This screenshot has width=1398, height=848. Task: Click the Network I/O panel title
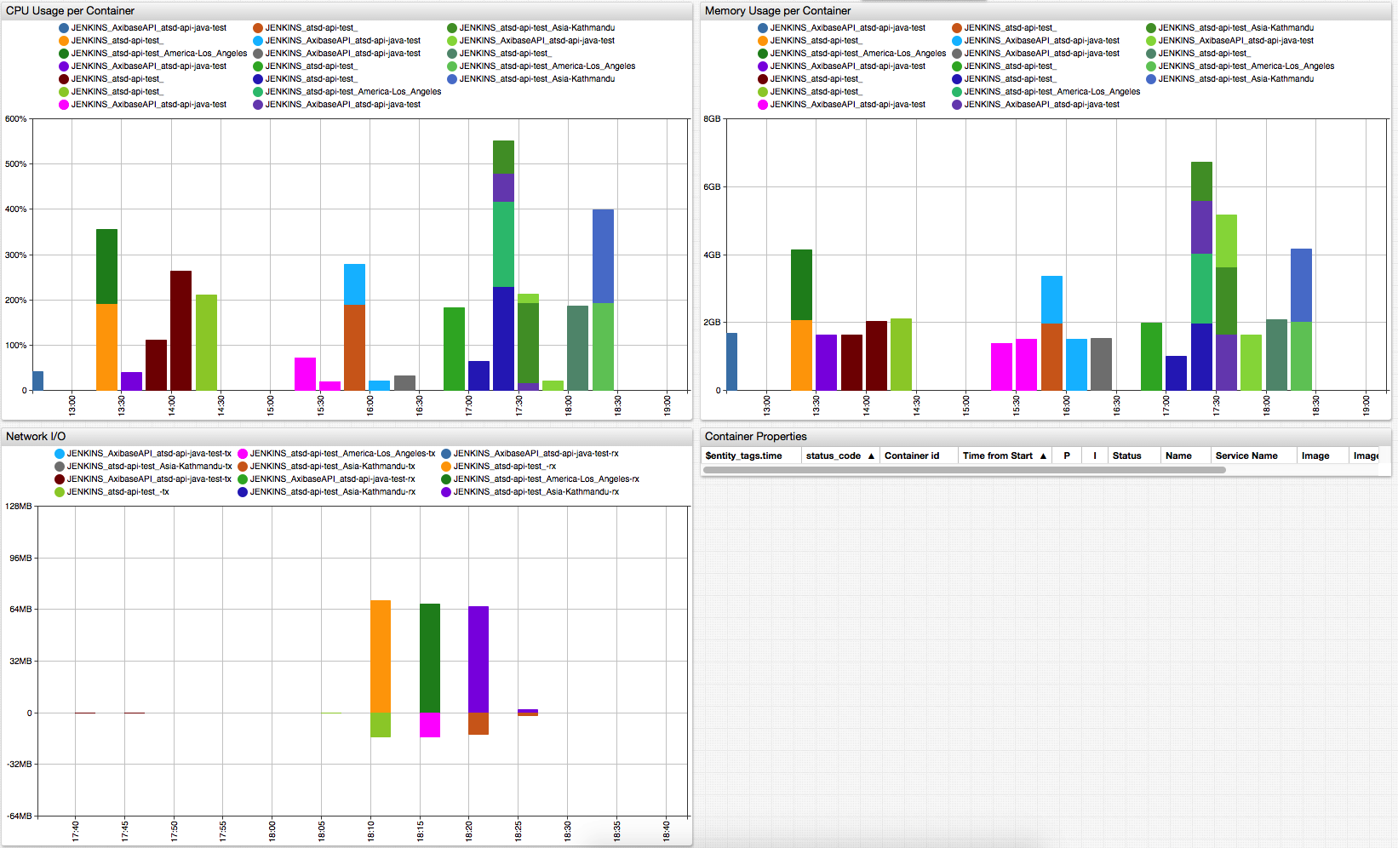pyautogui.click(x=36, y=437)
